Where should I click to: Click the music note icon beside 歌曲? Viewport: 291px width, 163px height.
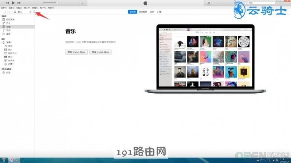click(4, 31)
